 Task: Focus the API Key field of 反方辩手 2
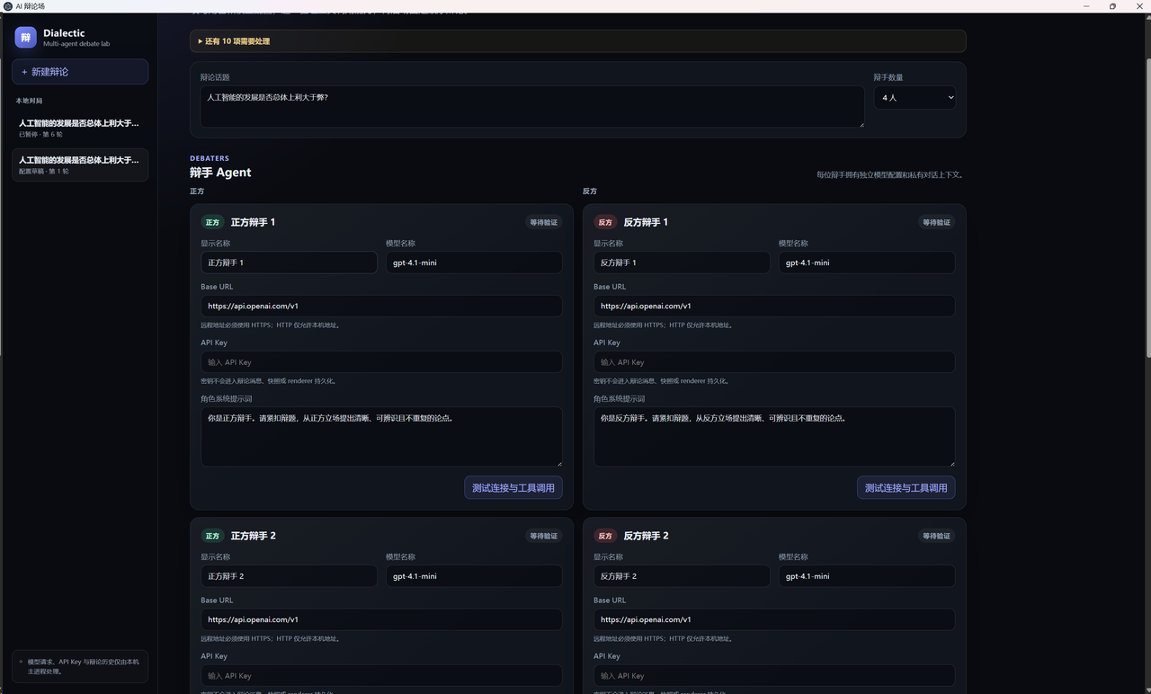pyautogui.click(x=774, y=676)
